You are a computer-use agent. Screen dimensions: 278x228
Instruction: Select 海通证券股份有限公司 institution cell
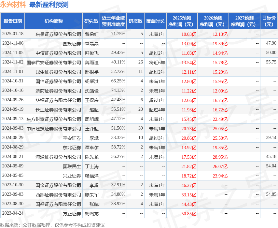click(58, 157)
